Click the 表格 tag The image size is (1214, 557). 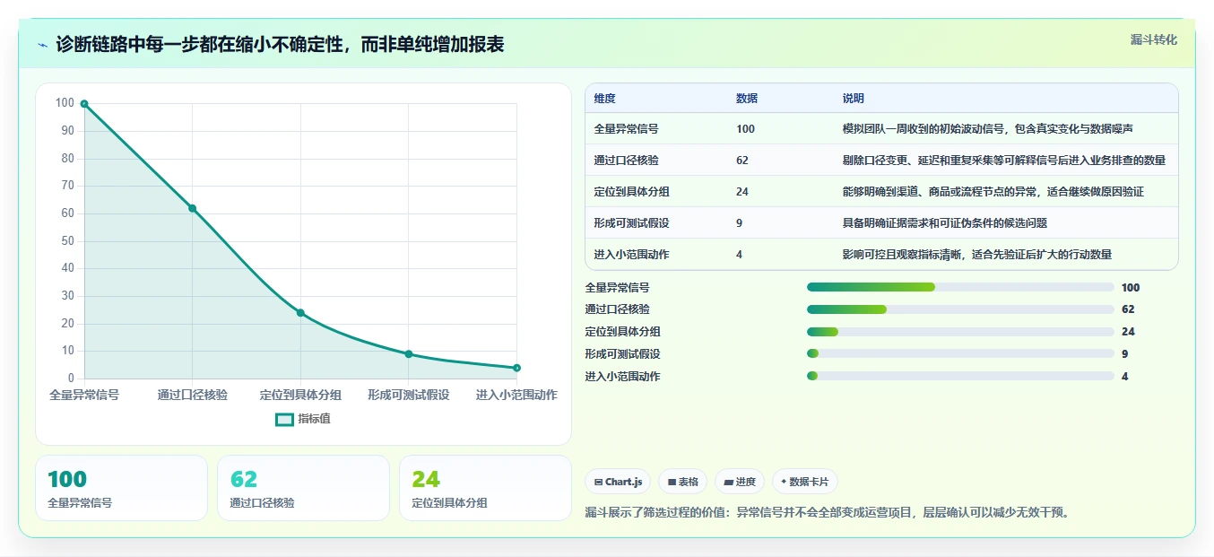coord(682,482)
